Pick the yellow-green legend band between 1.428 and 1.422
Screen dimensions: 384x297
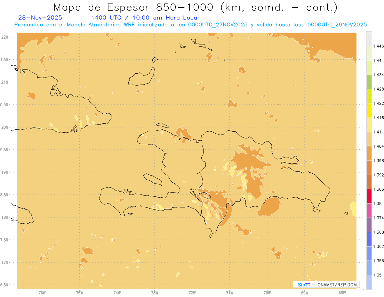[x=369, y=96]
